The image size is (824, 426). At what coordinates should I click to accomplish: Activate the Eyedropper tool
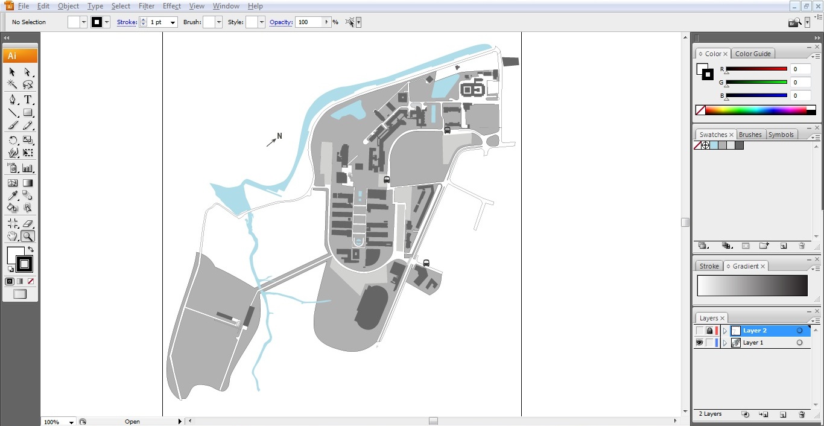tap(12, 196)
